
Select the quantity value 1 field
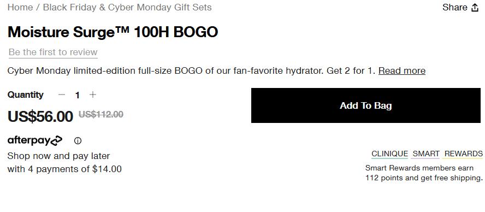(x=78, y=95)
